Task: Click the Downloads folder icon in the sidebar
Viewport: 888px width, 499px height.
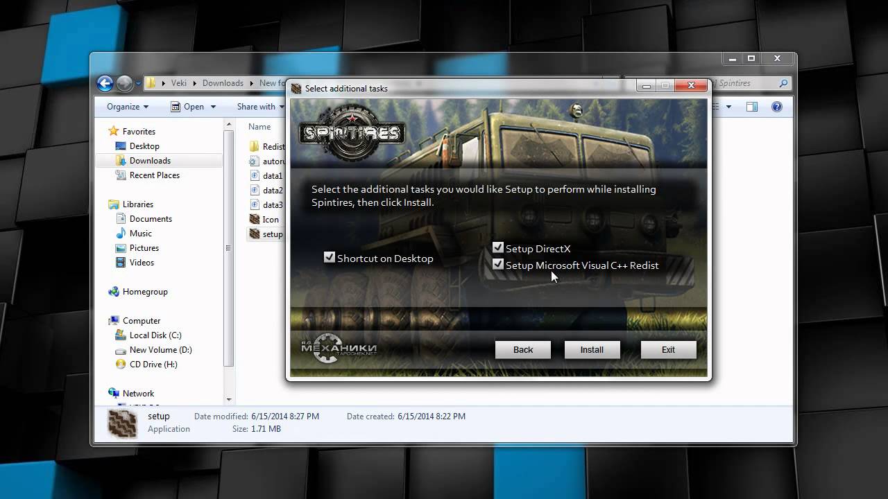Action: point(121,161)
